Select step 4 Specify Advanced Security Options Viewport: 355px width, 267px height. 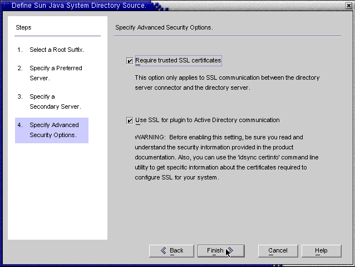[52, 130]
